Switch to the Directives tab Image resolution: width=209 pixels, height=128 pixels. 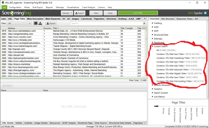(111, 19)
